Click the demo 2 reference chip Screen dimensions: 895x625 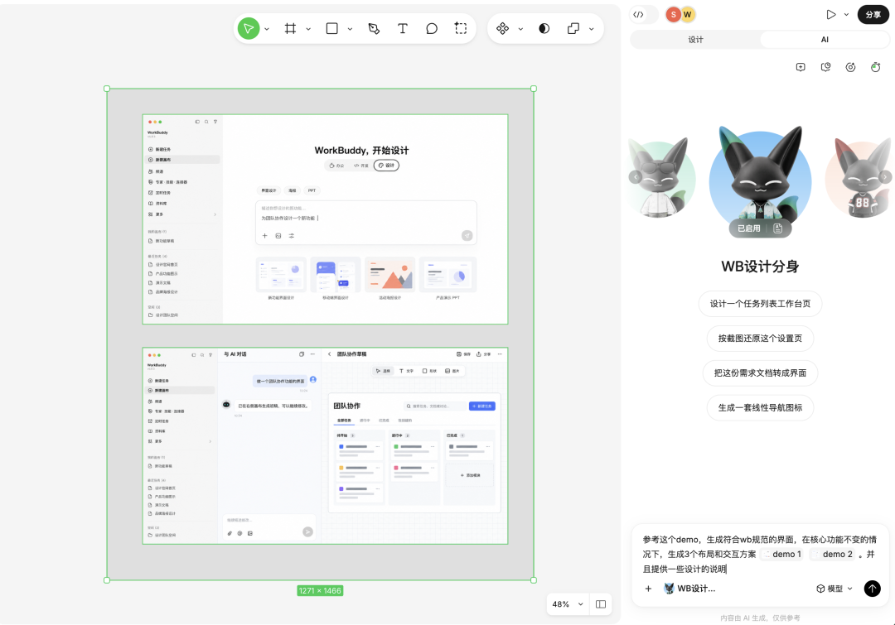[832, 555]
